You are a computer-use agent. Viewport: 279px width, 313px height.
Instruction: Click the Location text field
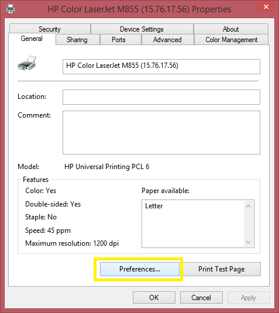[x=161, y=97]
